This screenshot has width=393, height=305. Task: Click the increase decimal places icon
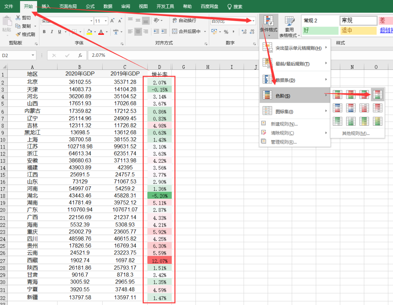coord(244,32)
